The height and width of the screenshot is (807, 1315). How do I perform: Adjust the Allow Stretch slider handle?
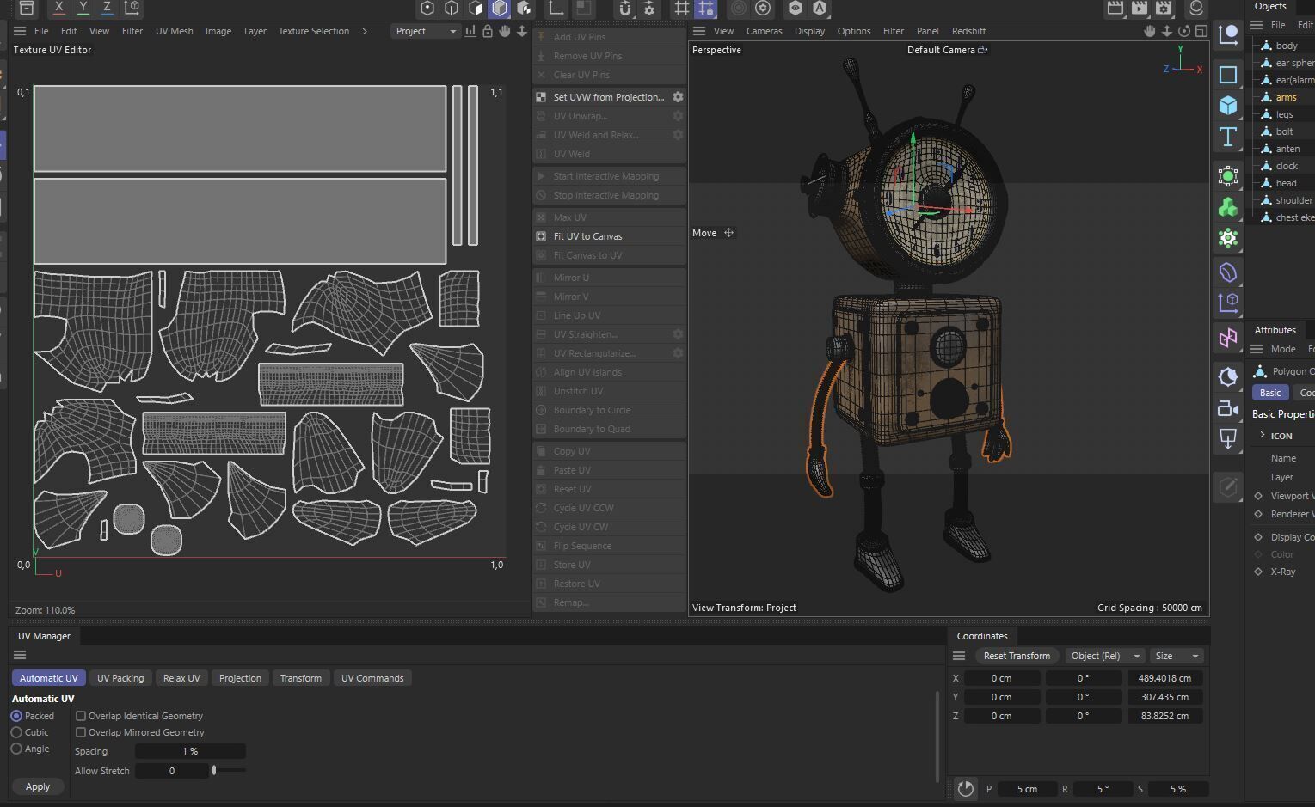(214, 771)
